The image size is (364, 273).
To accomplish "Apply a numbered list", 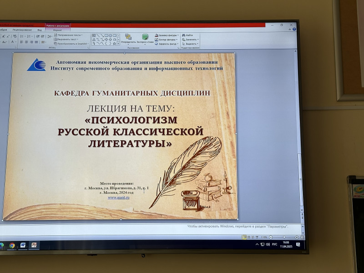I will point(29,36).
